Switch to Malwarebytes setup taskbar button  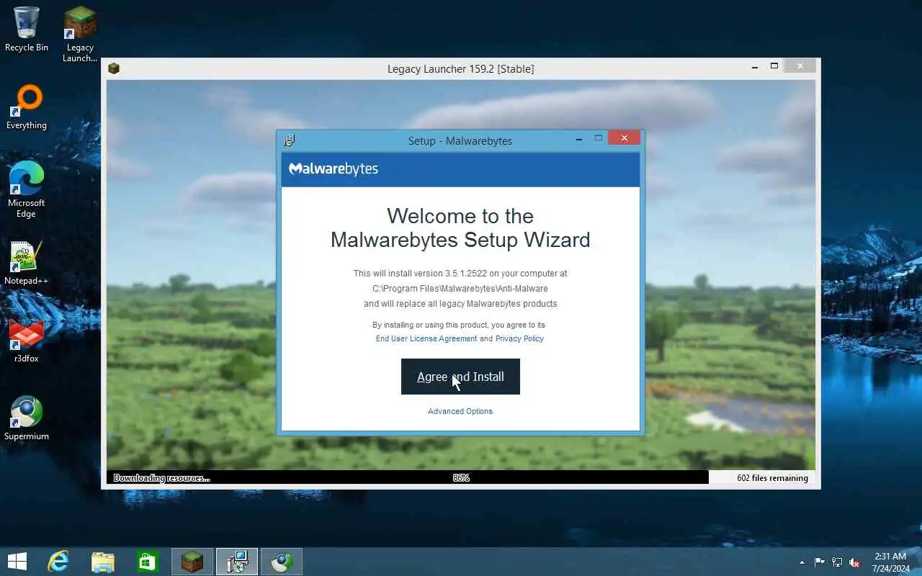237,562
